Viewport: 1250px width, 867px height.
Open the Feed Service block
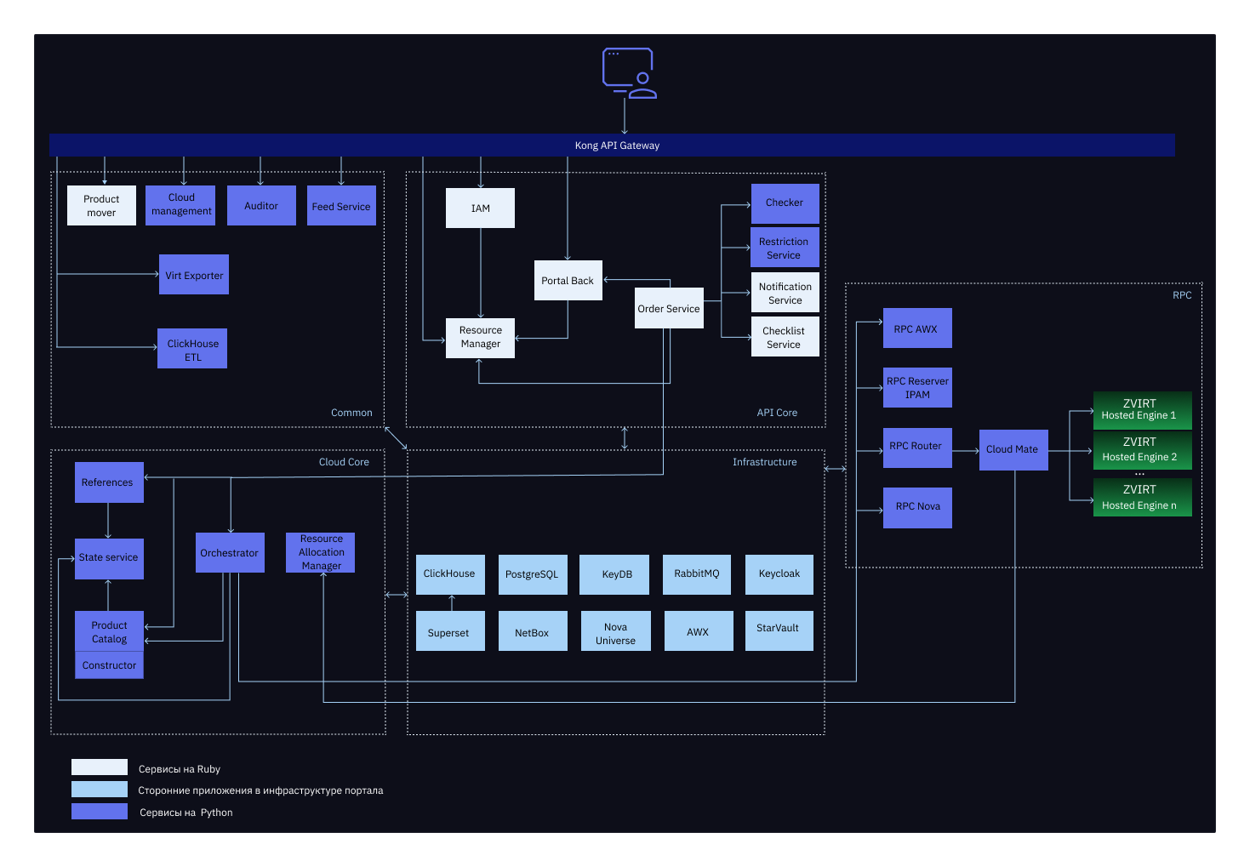tap(341, 206)
